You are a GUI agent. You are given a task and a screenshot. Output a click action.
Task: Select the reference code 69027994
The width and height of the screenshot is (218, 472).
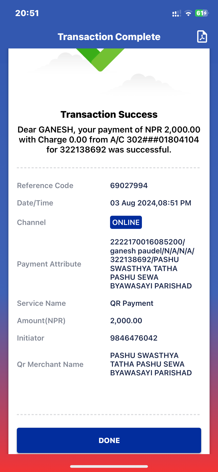(x=129, y=185)
